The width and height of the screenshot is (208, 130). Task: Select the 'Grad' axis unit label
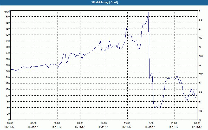coord(7,12)
